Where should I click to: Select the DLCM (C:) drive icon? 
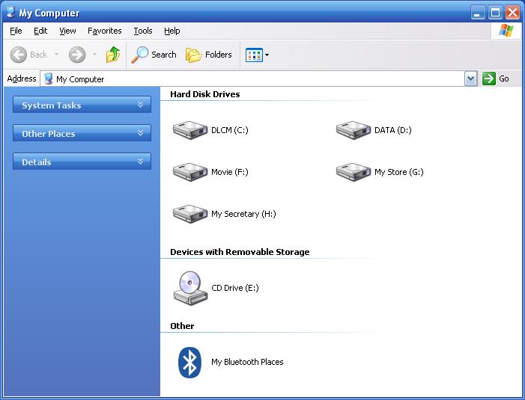(189, 130)
